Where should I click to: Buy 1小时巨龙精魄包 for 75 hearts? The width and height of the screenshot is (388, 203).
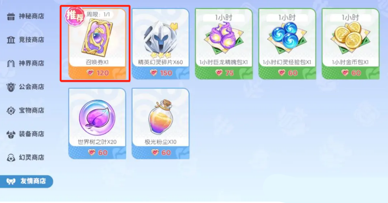click(224, 73)
